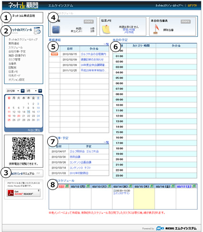Click 今日に戻る under mini calendar
Viewport: 203px width, 232px height.
(34, 130)
